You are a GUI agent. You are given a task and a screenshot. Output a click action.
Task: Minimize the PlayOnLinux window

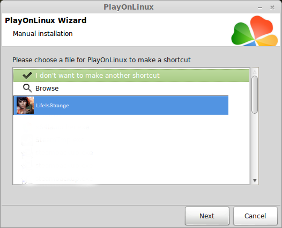click(x=260, y=8)
